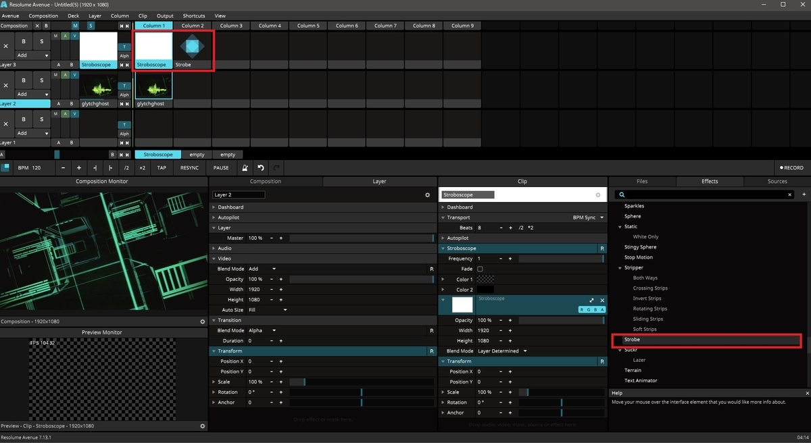Viewport: 811px width, 443px height.
Task: Click the Color 2 black swatch
Action: pyautogui.click(x=485, y=289)
